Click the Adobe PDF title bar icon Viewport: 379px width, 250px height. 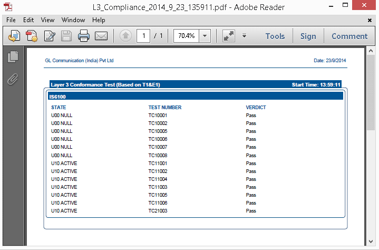pyautogui.click(x=8, y=7)
